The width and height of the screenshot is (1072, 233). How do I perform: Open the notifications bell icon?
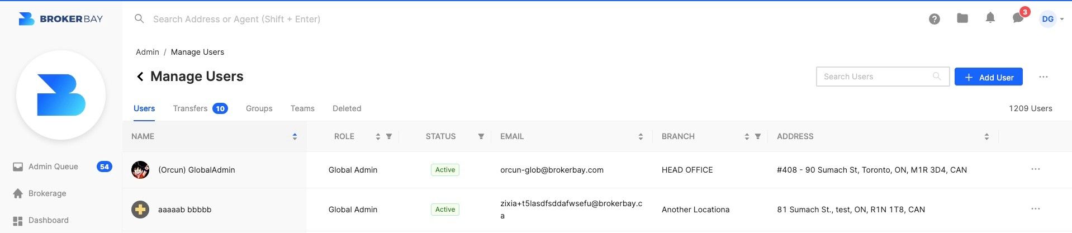tap(990, 18)
